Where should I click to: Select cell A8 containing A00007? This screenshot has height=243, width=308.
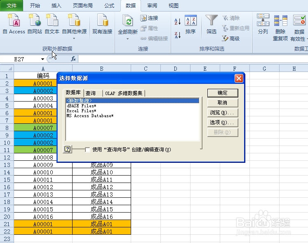click(35, 128)
